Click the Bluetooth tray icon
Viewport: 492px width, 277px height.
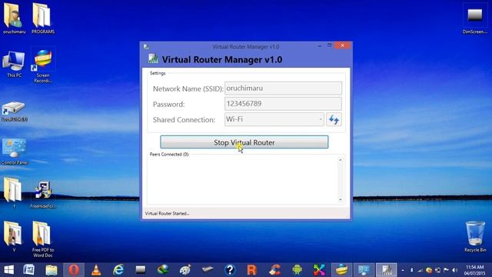point(412,270)
